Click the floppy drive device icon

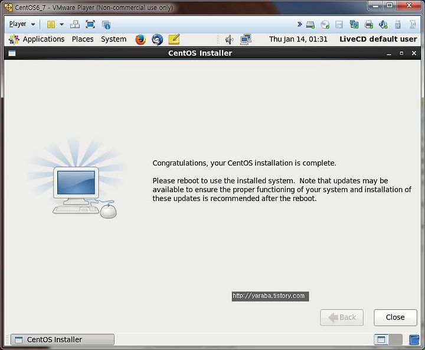pos(339,25)
